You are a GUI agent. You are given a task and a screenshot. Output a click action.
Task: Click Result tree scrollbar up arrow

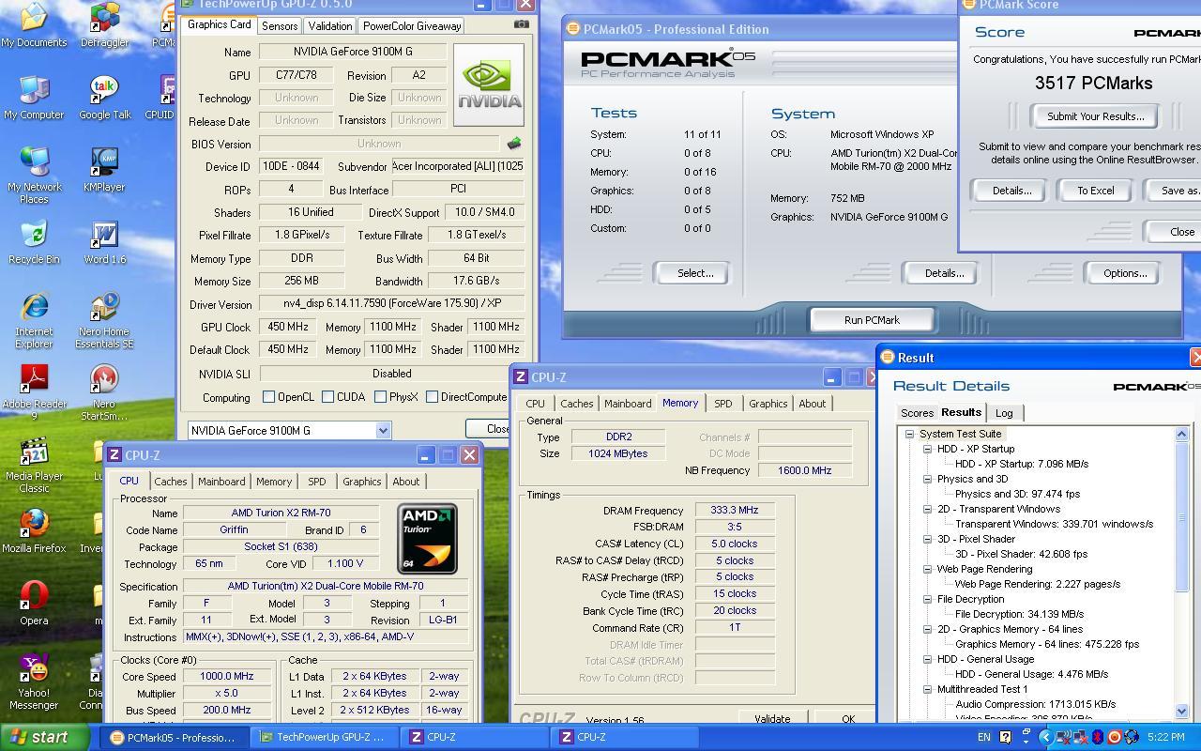pos(1181,434)
